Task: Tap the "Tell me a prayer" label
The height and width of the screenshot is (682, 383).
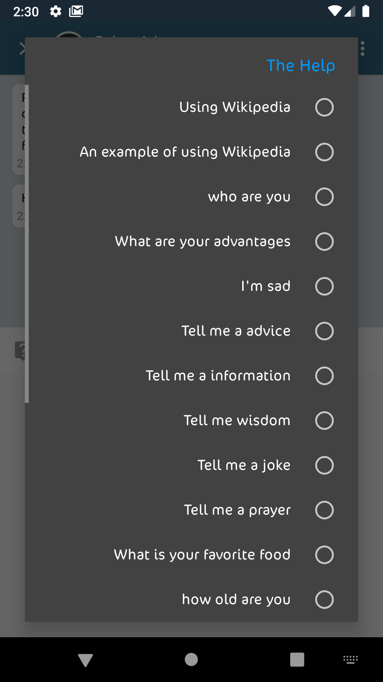Action: click(x=237, y=510)
